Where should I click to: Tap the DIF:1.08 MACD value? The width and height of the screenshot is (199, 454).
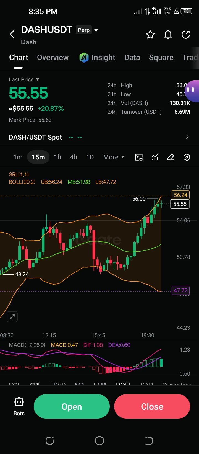coord(93,345)
